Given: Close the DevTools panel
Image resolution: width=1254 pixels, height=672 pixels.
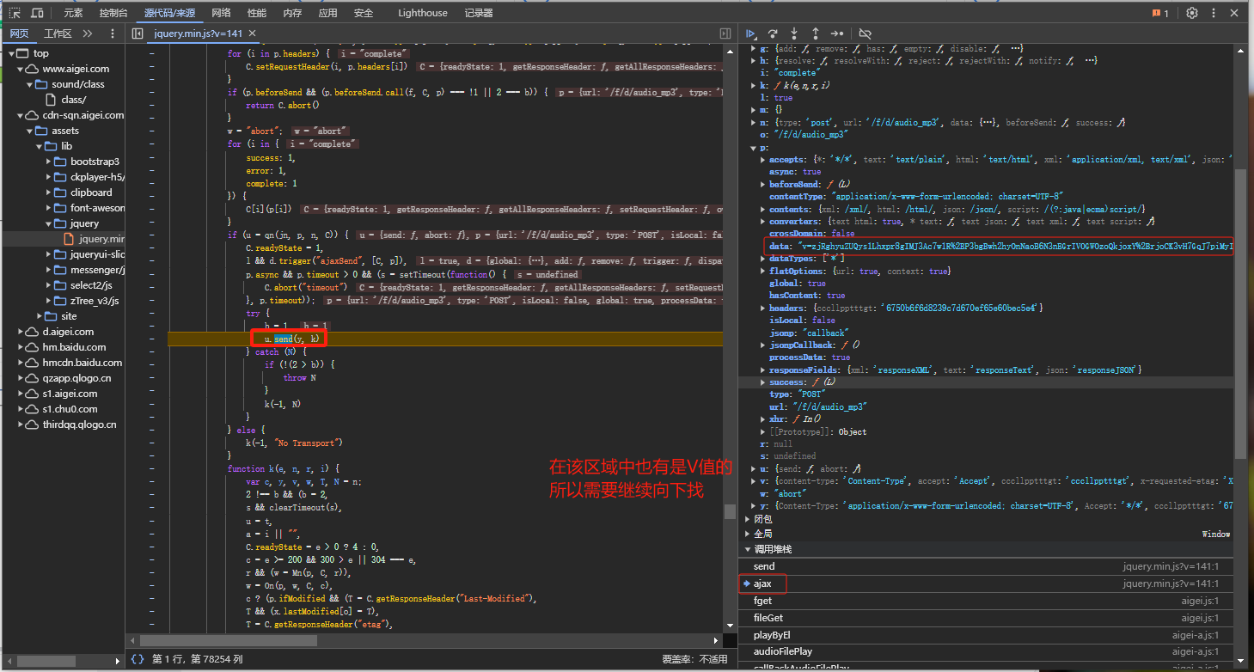Looking at the screenshot, I should [x=1235, y=13].
